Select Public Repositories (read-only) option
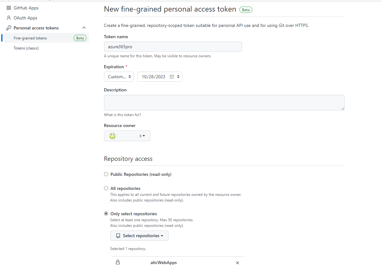The image size is (381, 270). (106, 174)
